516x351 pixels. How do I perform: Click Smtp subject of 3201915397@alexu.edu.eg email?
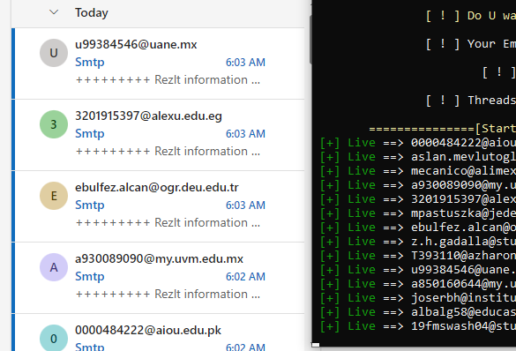point(89,133)
